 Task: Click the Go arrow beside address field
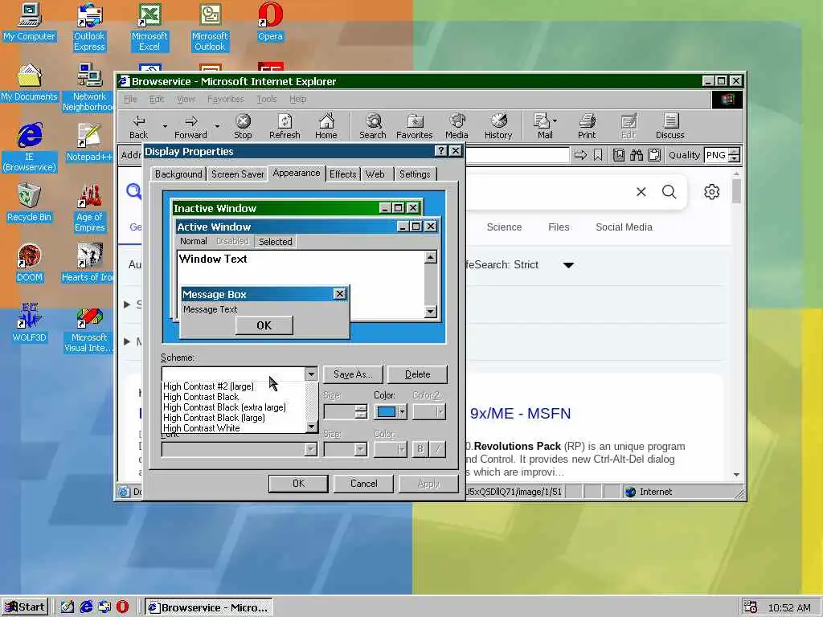[x=580, y=155]
